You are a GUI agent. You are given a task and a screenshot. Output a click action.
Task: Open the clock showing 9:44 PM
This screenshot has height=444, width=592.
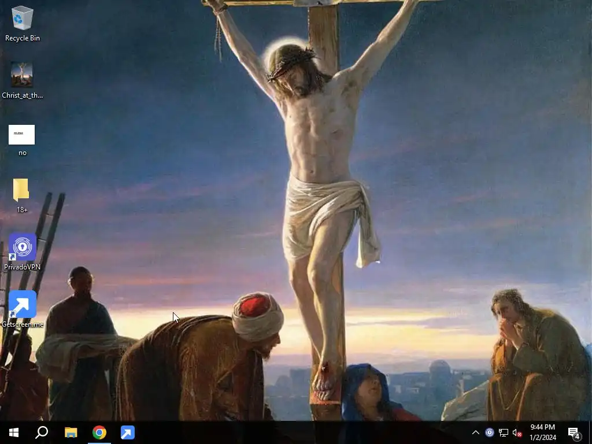tap(542, 432)
